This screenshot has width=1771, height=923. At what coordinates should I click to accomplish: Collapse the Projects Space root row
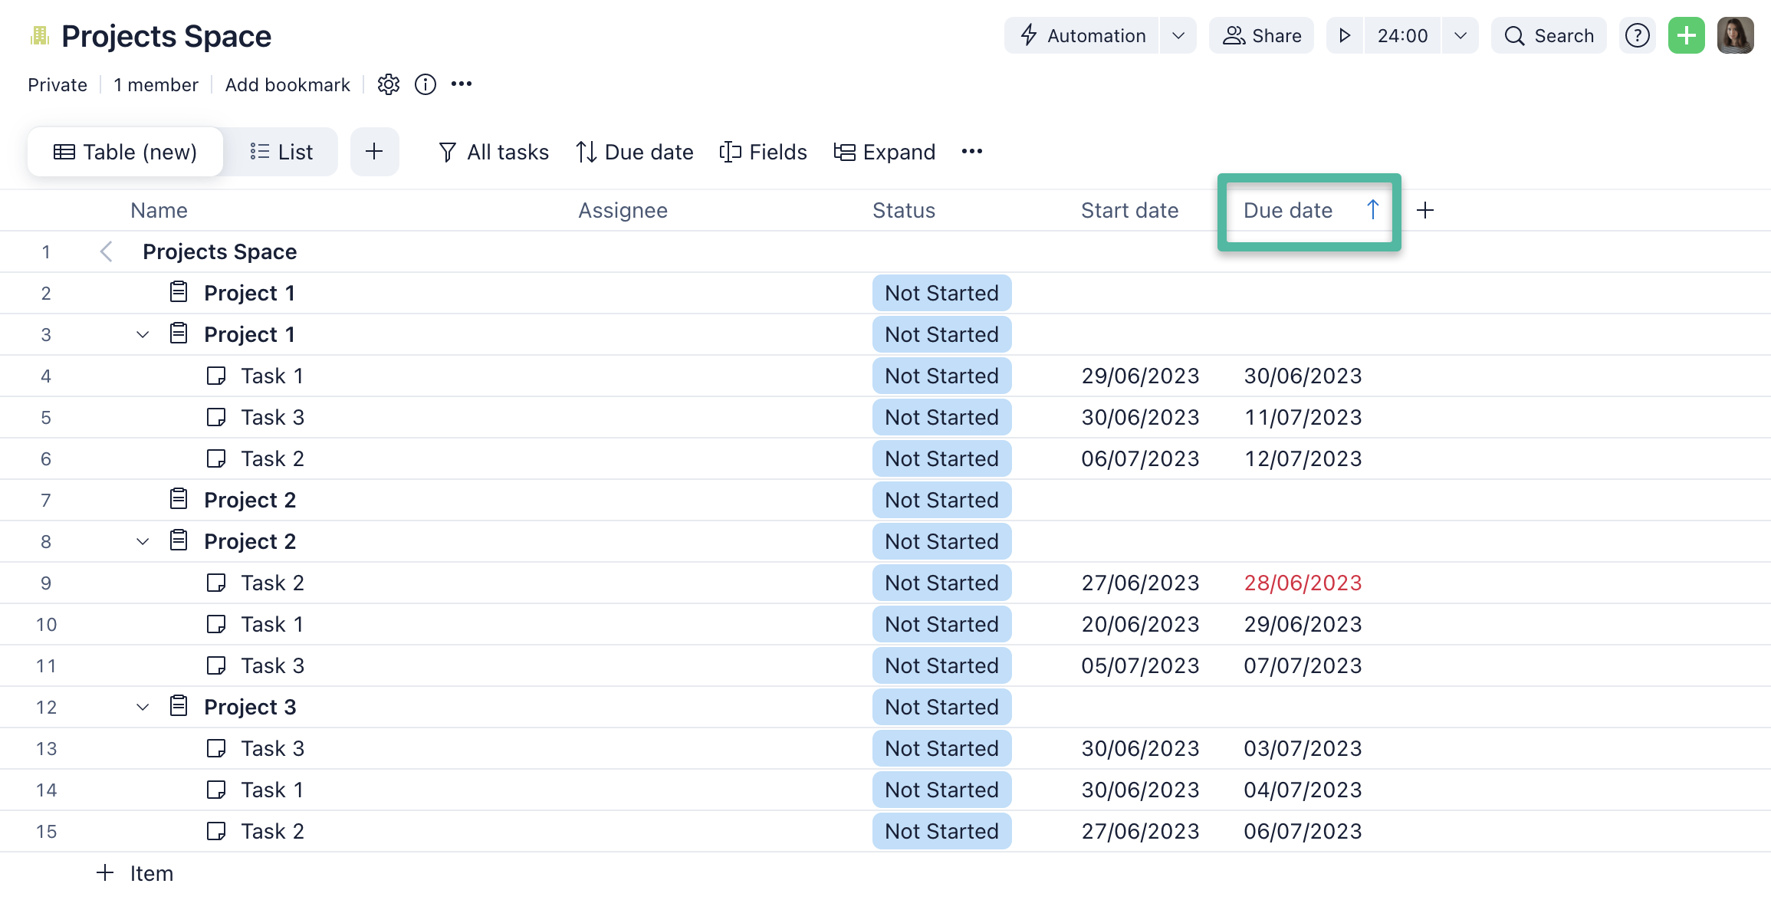click(x=107, y=251)
